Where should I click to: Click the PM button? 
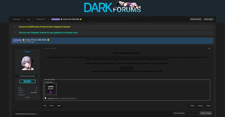point(44,106)
